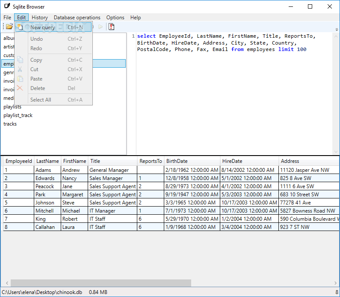Click the 'Callahan' last name cell
The image size is (340, 297).
tap(47, 227)
